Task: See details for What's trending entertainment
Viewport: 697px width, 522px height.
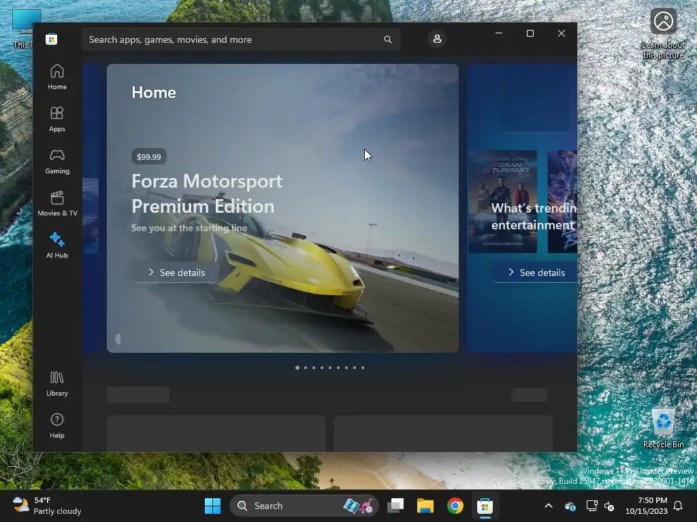Action: coord(536,273)
